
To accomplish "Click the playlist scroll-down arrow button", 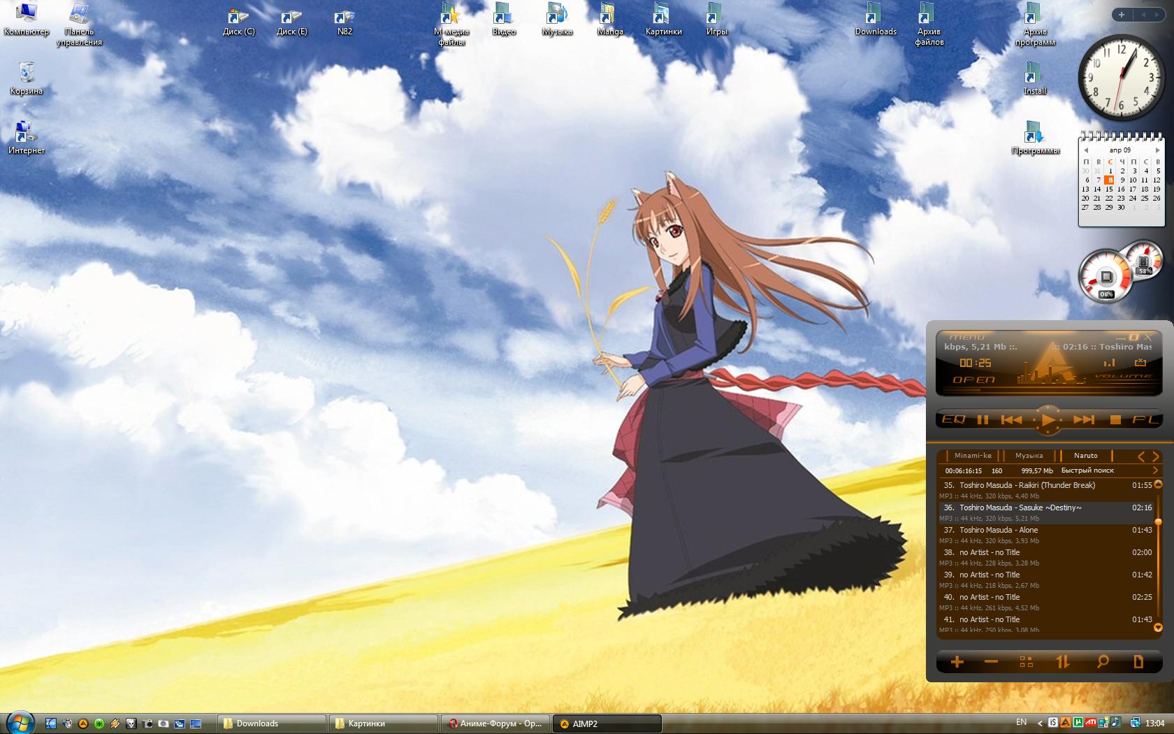I will (x=1158, y=628).
